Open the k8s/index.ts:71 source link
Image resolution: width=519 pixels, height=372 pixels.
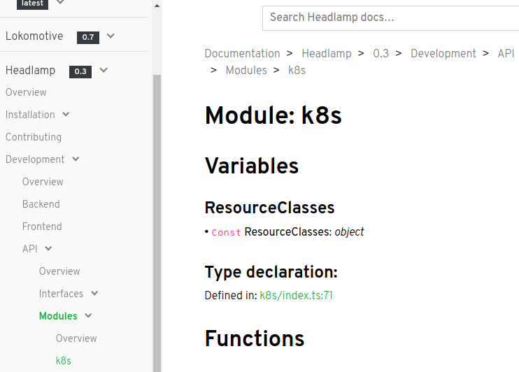coord(297,295)
